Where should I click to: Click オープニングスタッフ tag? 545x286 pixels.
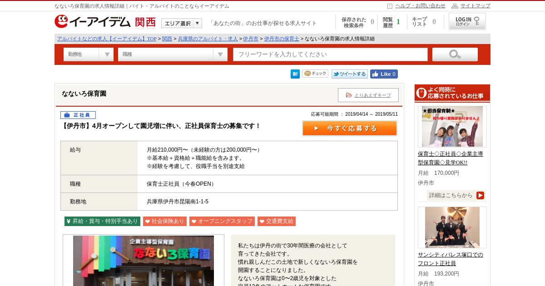[222, 221]
